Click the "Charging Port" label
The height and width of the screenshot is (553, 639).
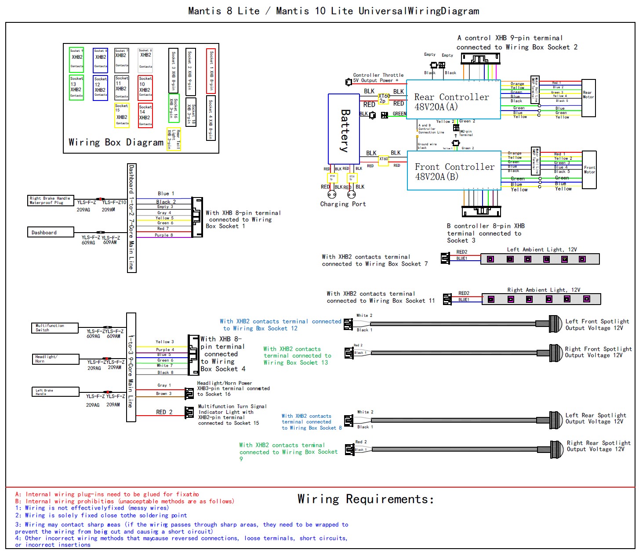click(343, 204)
